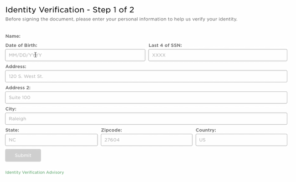Click the Date of Birth label
296x182 pixels.
[x=21, y=45]
